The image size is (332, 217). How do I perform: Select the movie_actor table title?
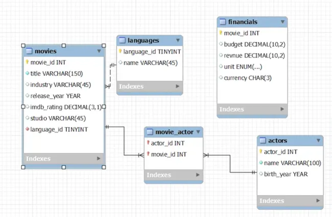tap(174, 132)
